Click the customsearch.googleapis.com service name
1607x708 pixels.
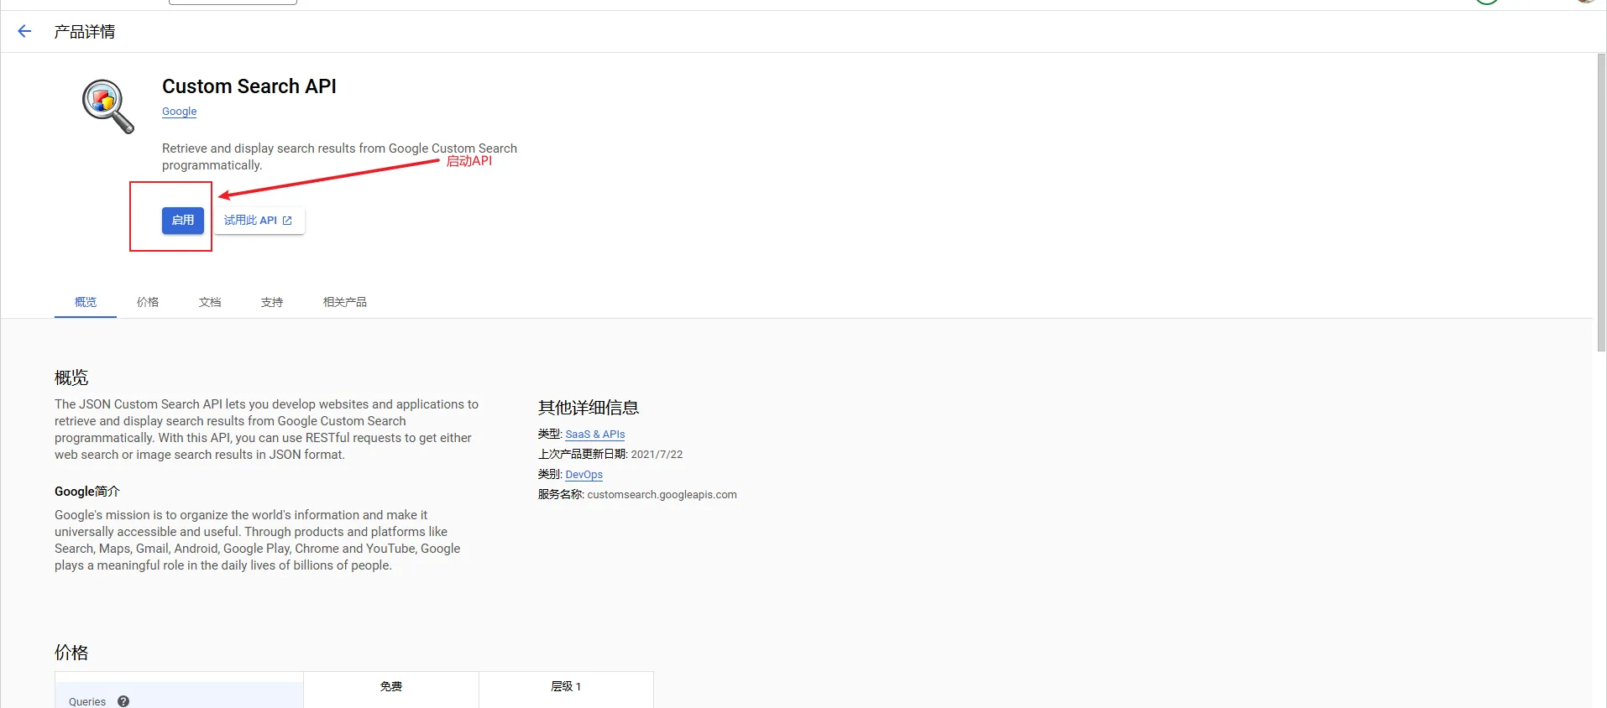pyautogui.click(x=662, y=495)
